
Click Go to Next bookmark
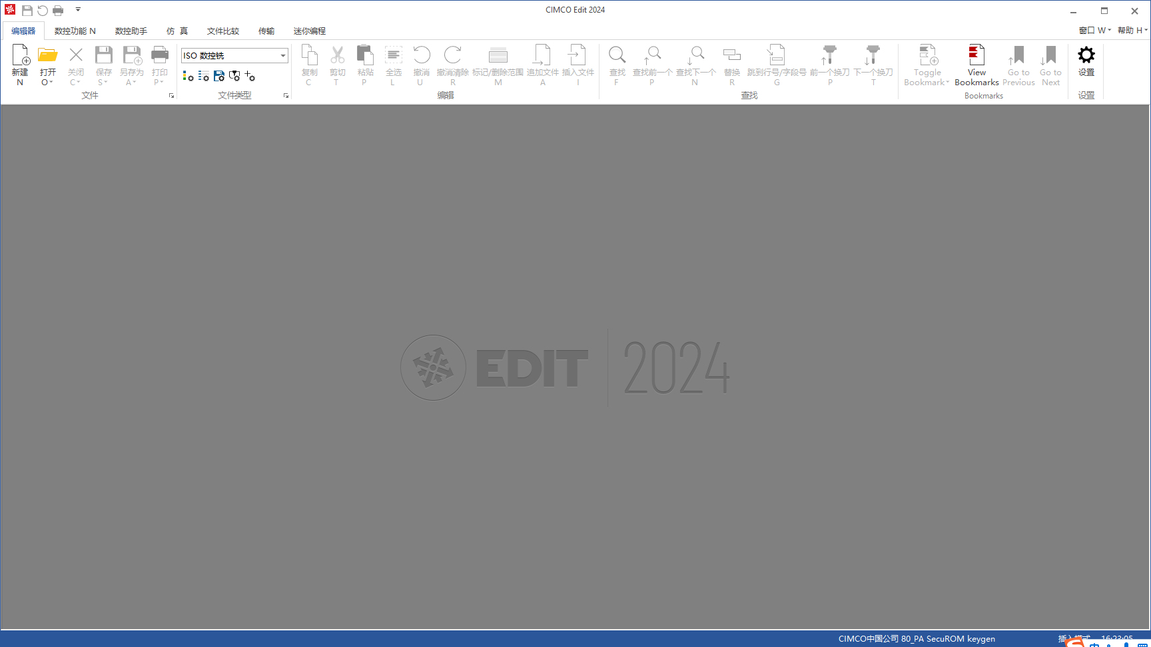[x=1050, y=65]
